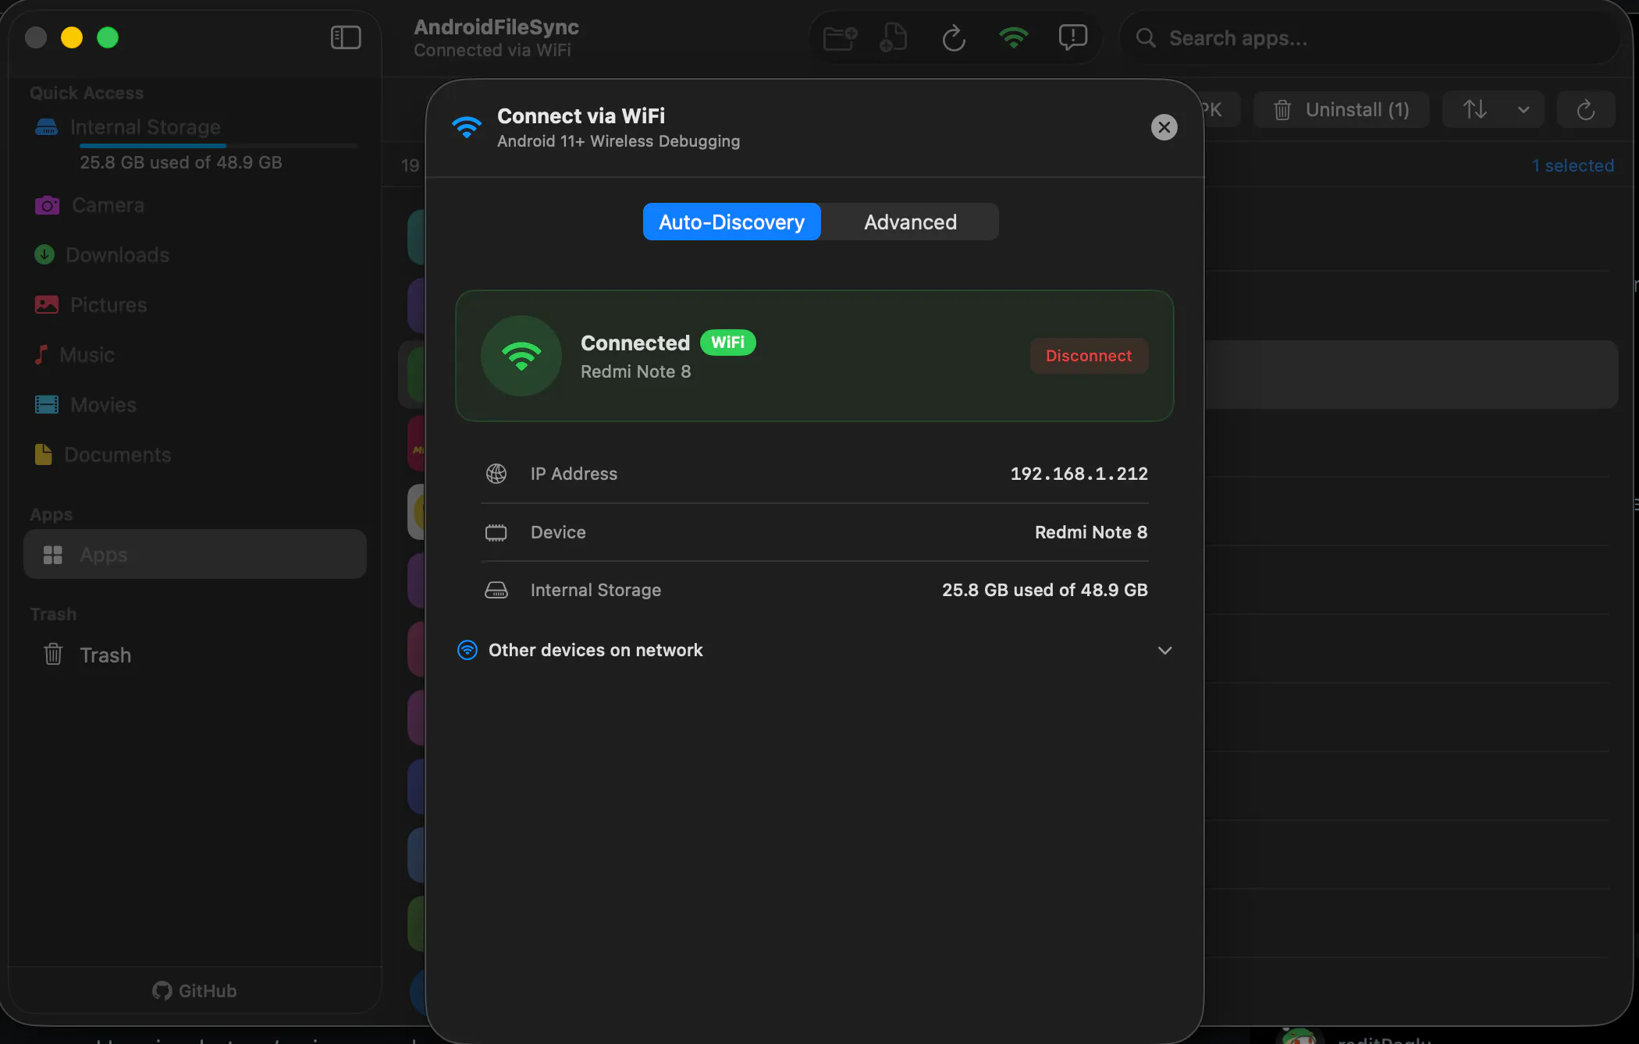The height and width of the screenshot is (1044, 1639).
Task: Open Documents in sidebar
Action: pyautogui.click(x=117, y=455)
